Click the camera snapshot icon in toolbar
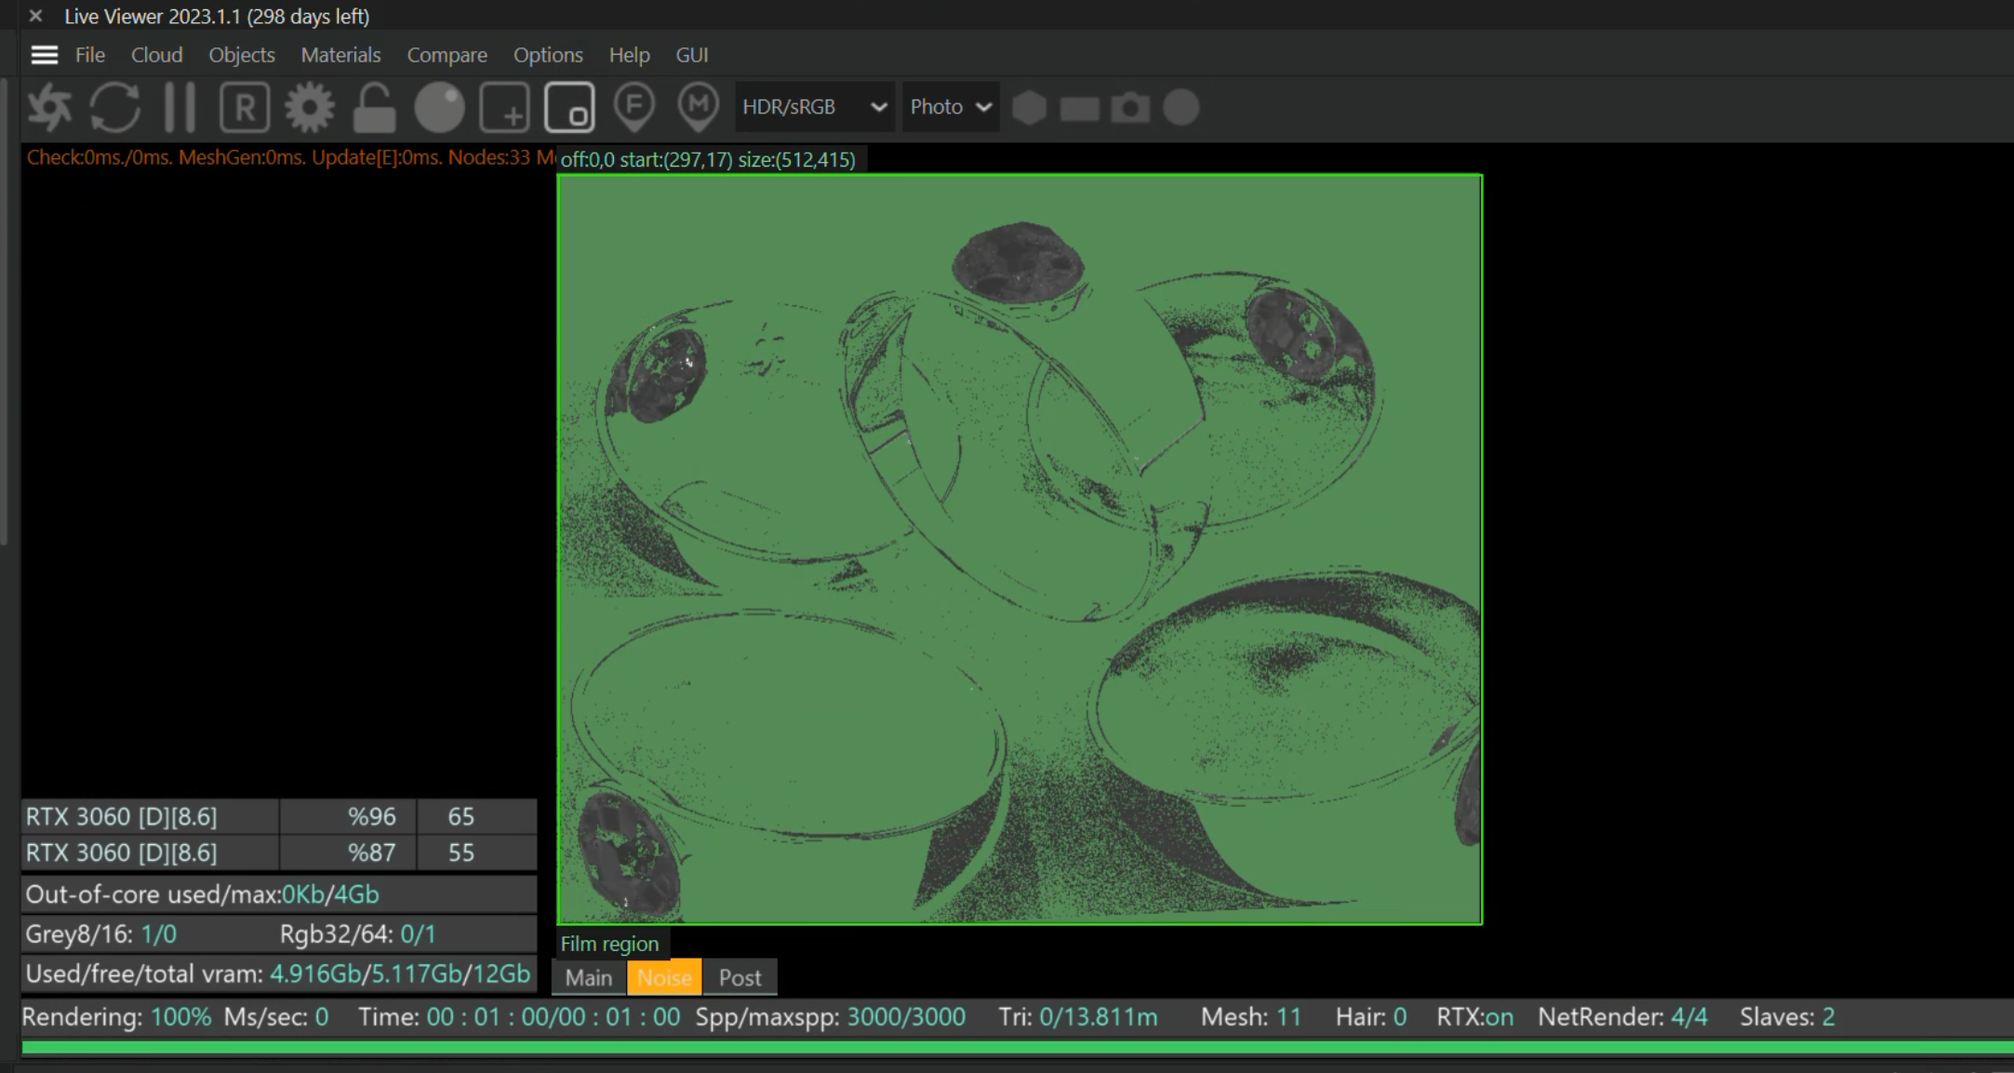The height and width of the screenshot is (1073, 2014). click(x=1130, y=107)
